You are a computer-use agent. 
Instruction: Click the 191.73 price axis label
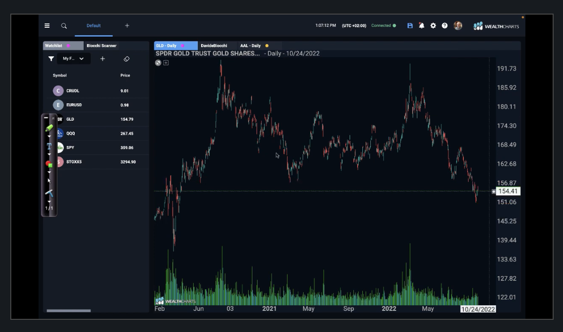click(x=507, y=69)
